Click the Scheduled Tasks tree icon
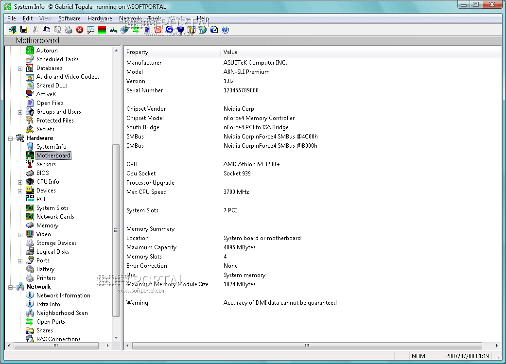This screenshot has width=506, height=364. pyautogui.click(x=30, y=59)
